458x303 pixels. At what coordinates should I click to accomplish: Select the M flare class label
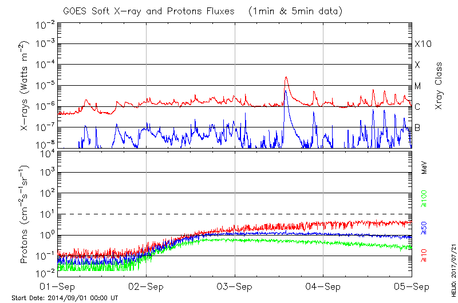click(x=418, y=86)
